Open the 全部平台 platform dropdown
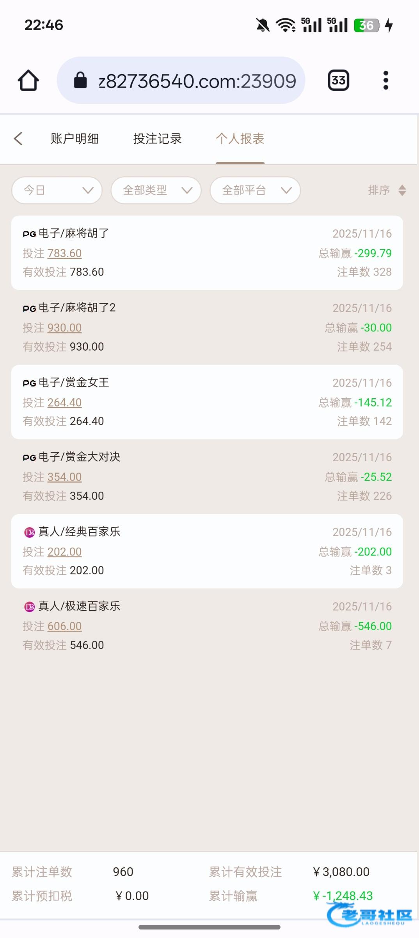The width and height of the screenshot is (419, 938). (x=255, y=190)
